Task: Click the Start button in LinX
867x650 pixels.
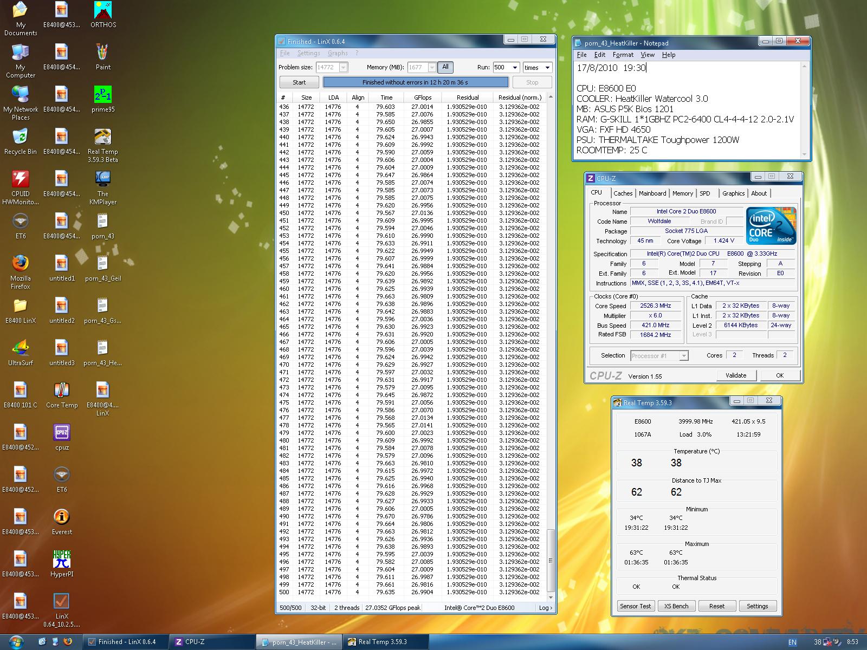Action: [x=299, y=82]
